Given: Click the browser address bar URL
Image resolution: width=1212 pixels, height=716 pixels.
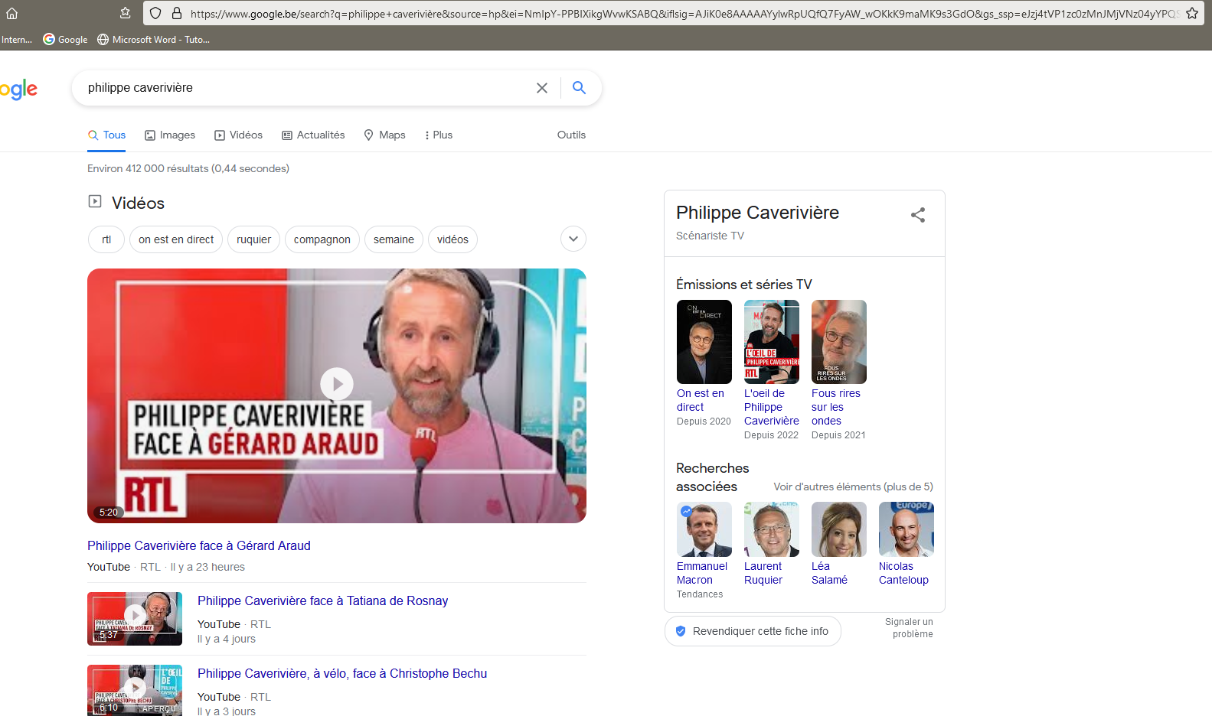Looking at the screenshot, I should click(684, 13).
